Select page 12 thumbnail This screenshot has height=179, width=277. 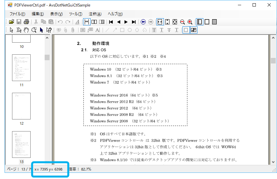tap(22, 106)
